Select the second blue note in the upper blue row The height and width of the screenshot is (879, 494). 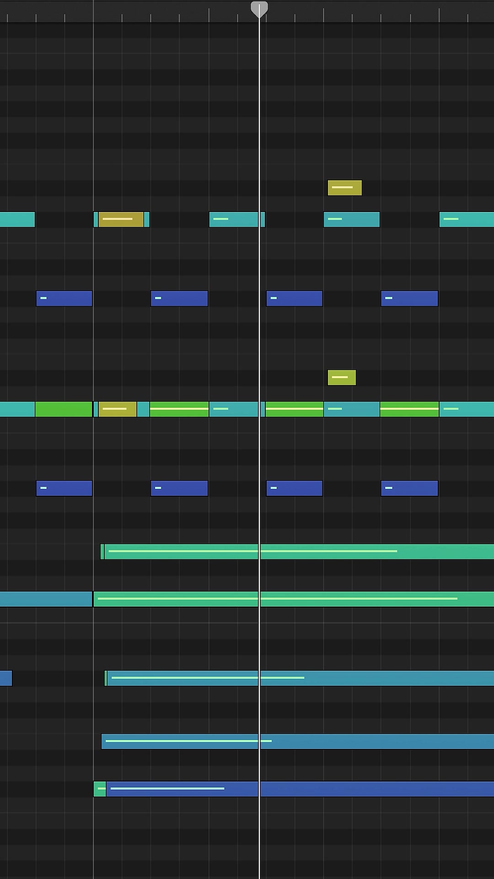pos(179,298)
